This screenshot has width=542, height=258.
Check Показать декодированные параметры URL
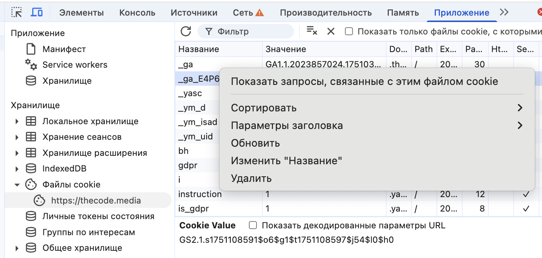pos(253,225)
